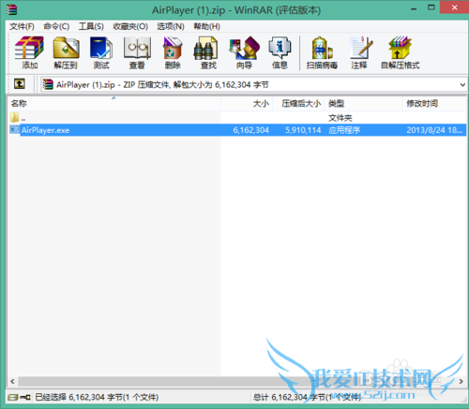Sort by Size (大小) column header
The height and width of the screenshot is (409, 469).
tap(247, 103)
